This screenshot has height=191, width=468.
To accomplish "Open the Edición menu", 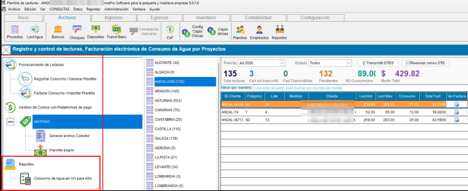I will [30, 9].
